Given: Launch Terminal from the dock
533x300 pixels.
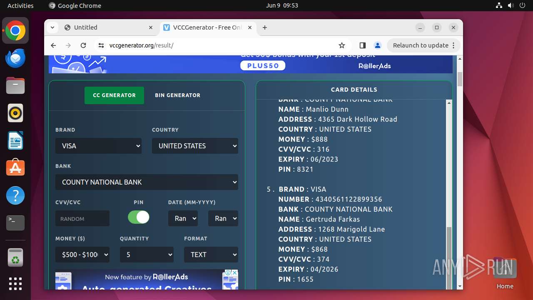Looking at the screenshot, I should [x=15, y=223].
